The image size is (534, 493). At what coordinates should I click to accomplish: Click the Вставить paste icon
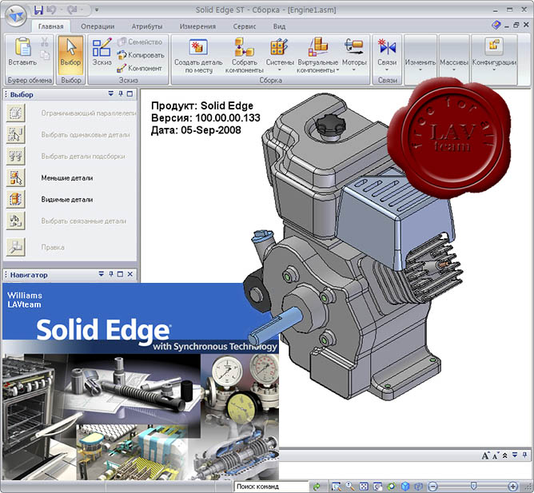click(22, 47)
